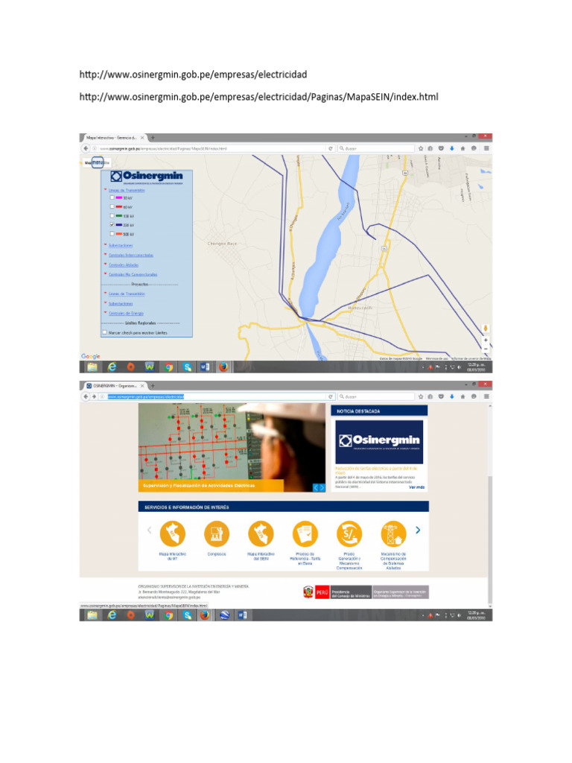
Task: Uncheck the 220 kV lines checkbox
Action: 112,225
